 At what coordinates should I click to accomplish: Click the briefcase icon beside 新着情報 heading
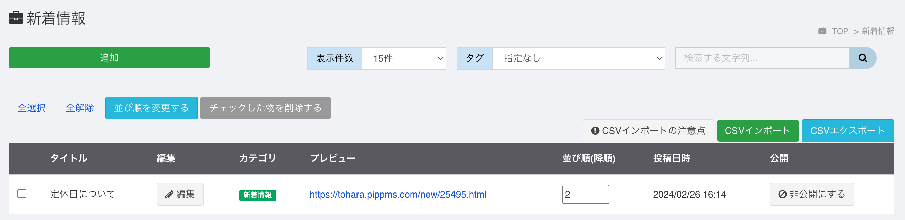(x=16, y=18)
